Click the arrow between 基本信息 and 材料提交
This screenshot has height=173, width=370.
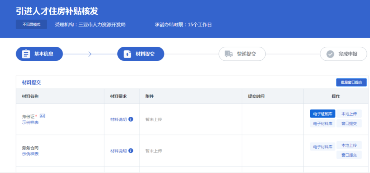click(90, 54)
